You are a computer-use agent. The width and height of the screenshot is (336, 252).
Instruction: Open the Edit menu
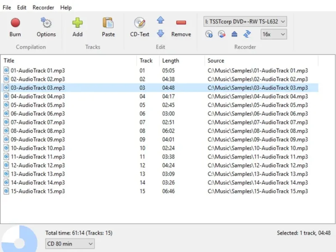22,8
